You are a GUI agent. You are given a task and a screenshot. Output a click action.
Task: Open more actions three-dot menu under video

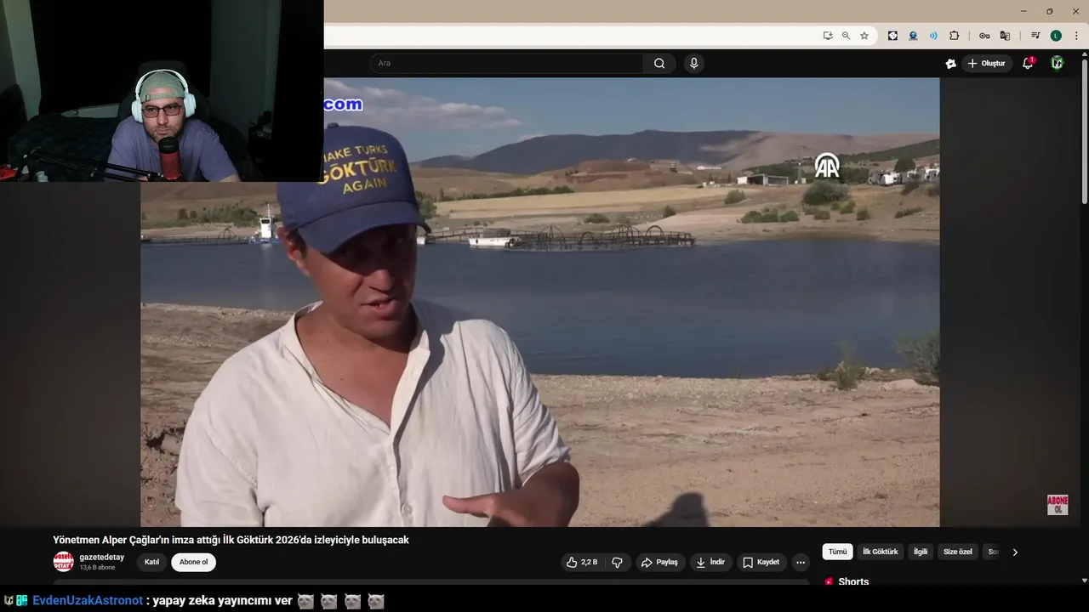[x=800, y=562]
